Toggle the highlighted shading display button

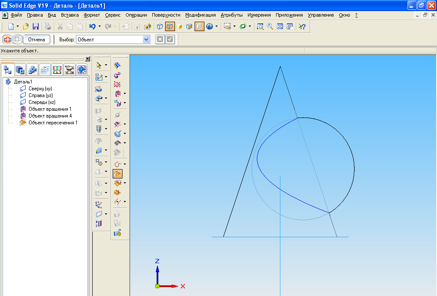(x=199, y=26)
